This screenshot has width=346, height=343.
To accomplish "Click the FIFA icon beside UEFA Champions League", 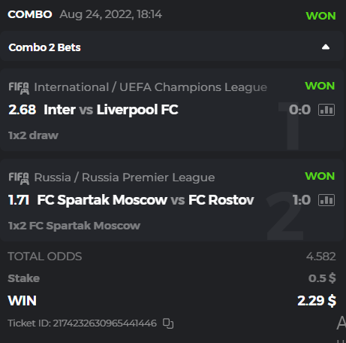I will pos(19,88).
